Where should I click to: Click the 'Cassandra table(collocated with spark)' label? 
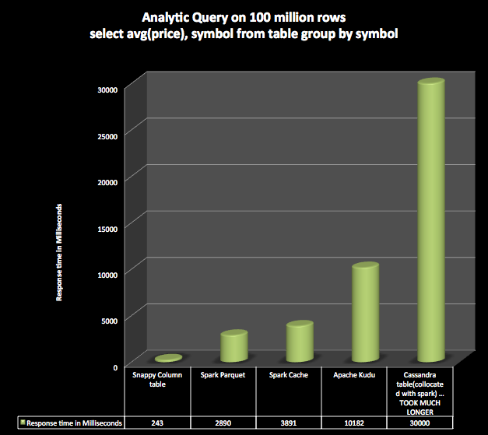[420, 393]
